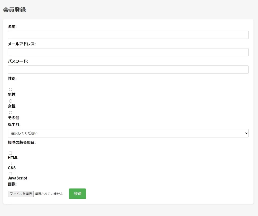The height and width of the screenshot is (216, 258).
Task: Click the 誕生月 label text
Action: tap(14, 125)
